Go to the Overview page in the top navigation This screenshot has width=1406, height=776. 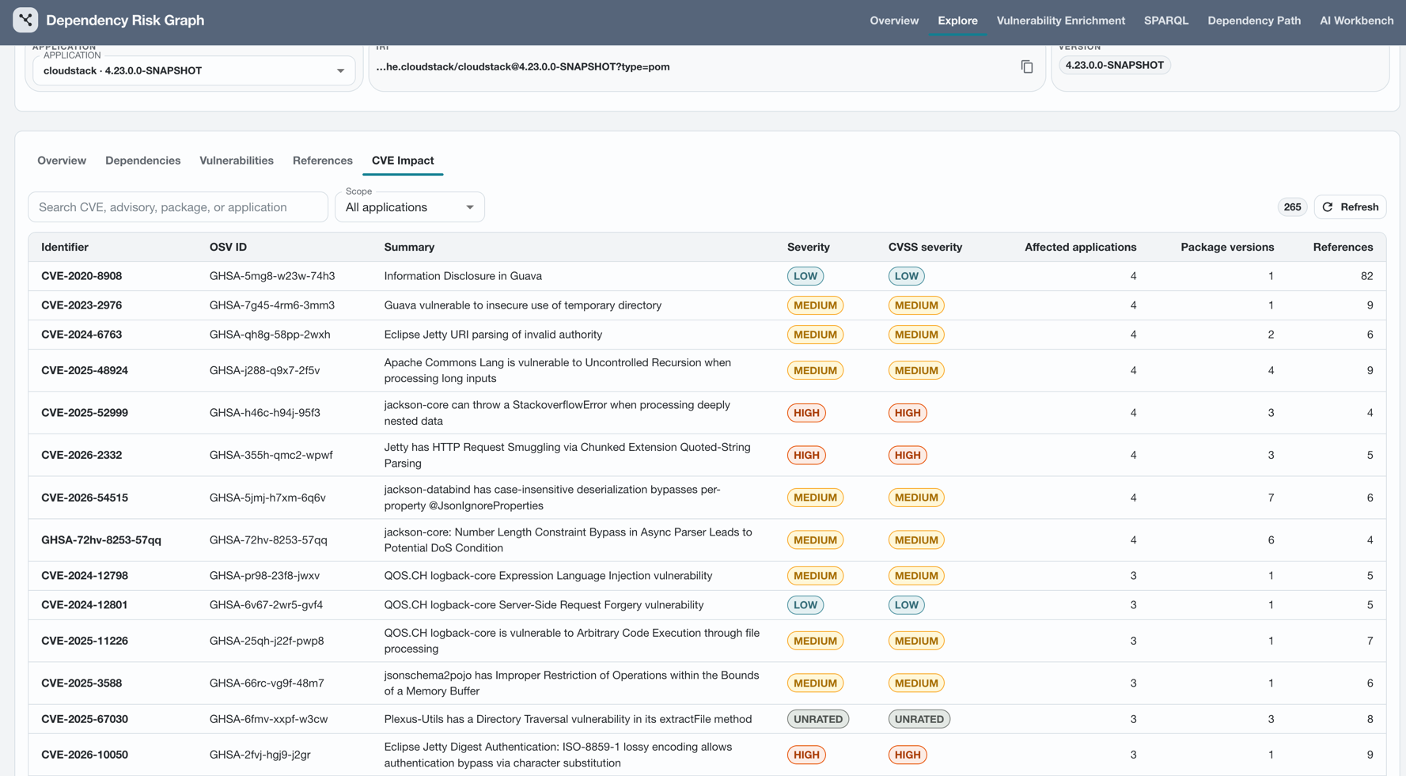894,21
